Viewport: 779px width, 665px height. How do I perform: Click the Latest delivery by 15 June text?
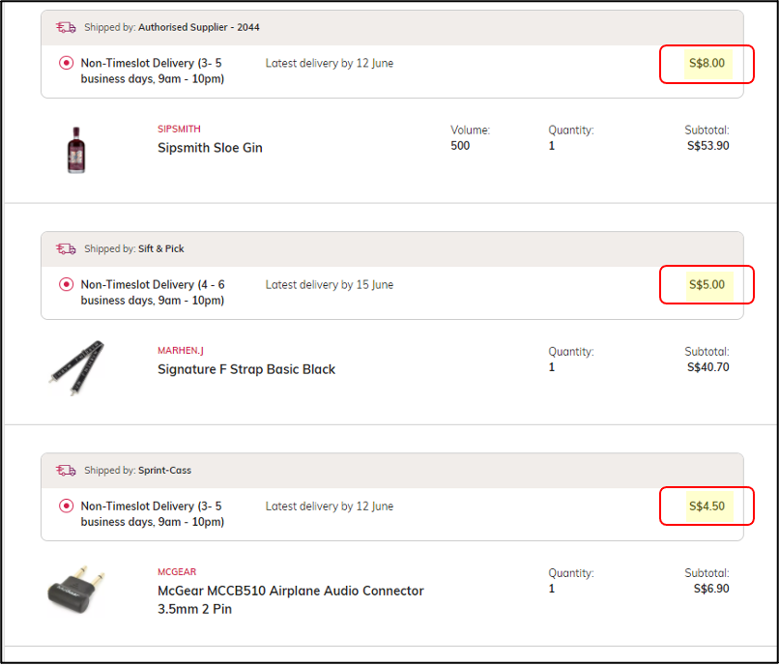330,285
